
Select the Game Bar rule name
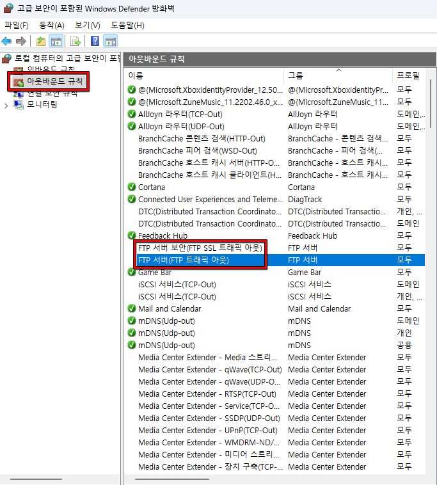click(155, 272)
